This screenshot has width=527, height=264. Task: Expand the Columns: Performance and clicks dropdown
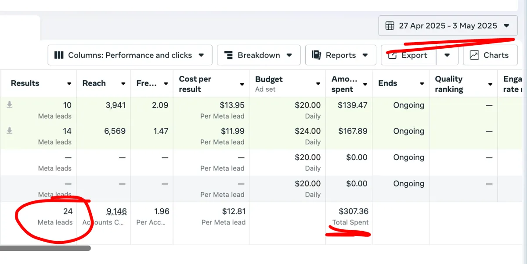(x=201, y=55)
